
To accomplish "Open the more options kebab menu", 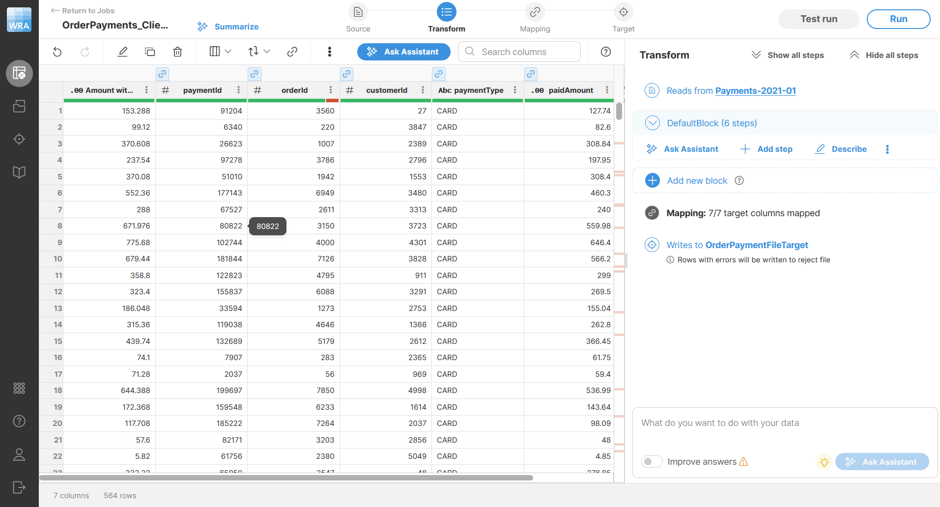I will tap(329, 51).
